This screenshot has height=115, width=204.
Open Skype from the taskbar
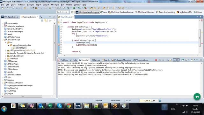click(60, 106)
